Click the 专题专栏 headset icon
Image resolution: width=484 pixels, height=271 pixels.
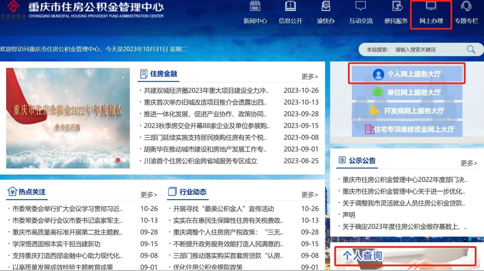coord(466,6)
